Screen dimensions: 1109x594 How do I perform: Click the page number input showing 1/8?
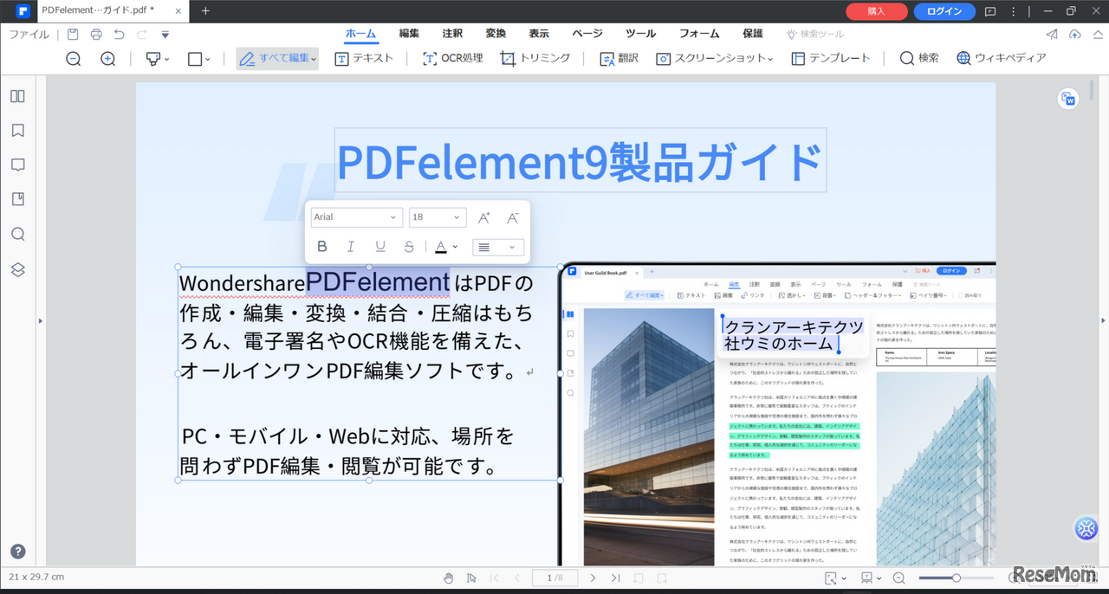coord(554,578)
